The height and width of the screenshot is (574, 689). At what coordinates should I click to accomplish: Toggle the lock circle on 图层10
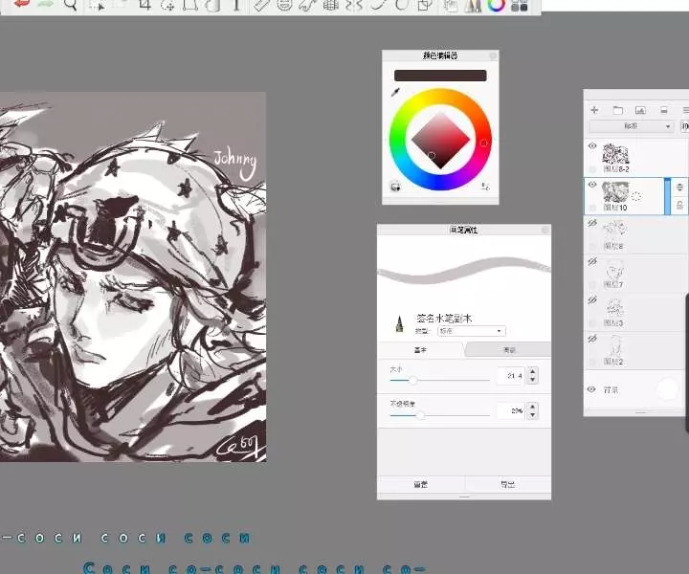592,208
